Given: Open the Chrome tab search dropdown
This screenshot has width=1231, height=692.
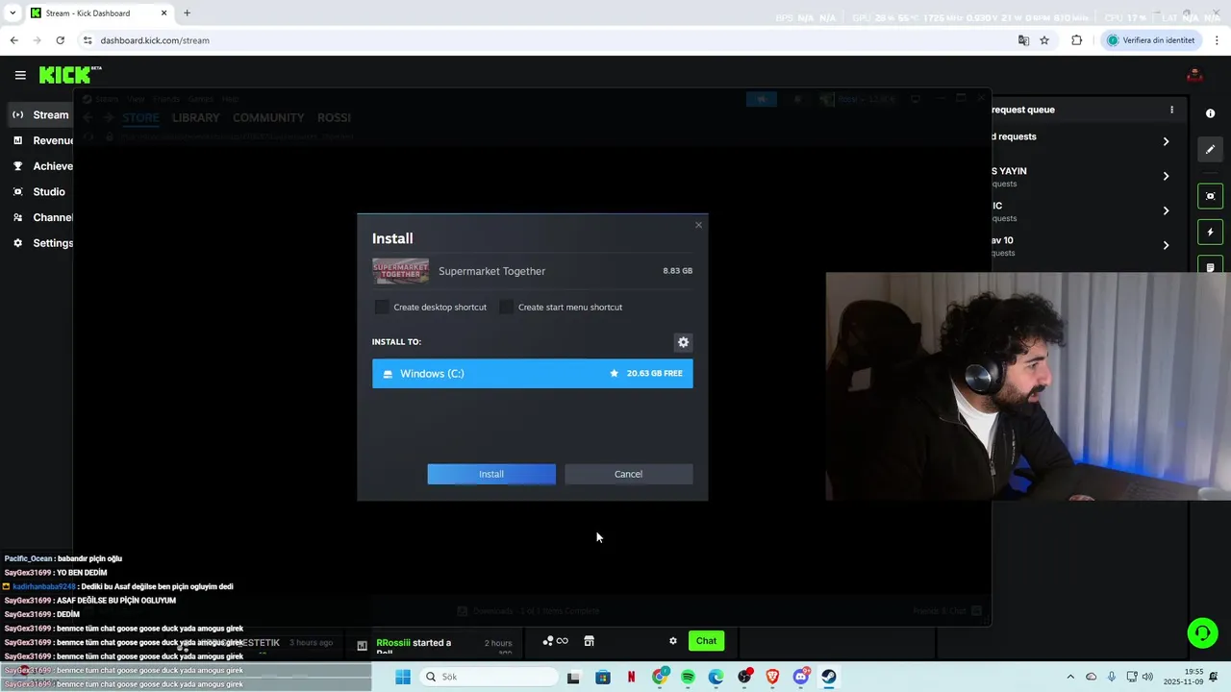Looking at the screenshot, I should (13, 13).
